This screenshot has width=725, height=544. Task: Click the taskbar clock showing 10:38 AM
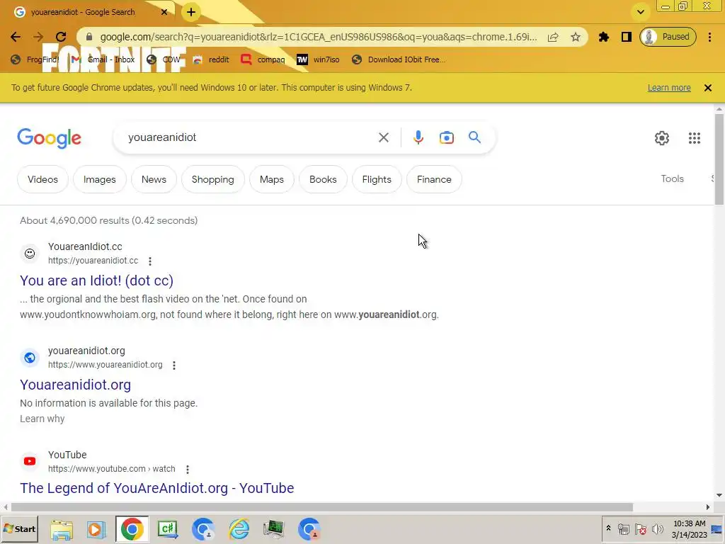(x=690, y=529)
